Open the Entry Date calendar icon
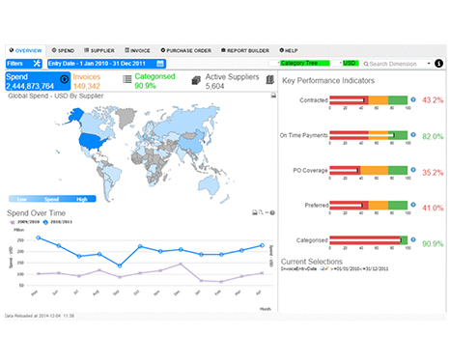 (x=160, y=64)
